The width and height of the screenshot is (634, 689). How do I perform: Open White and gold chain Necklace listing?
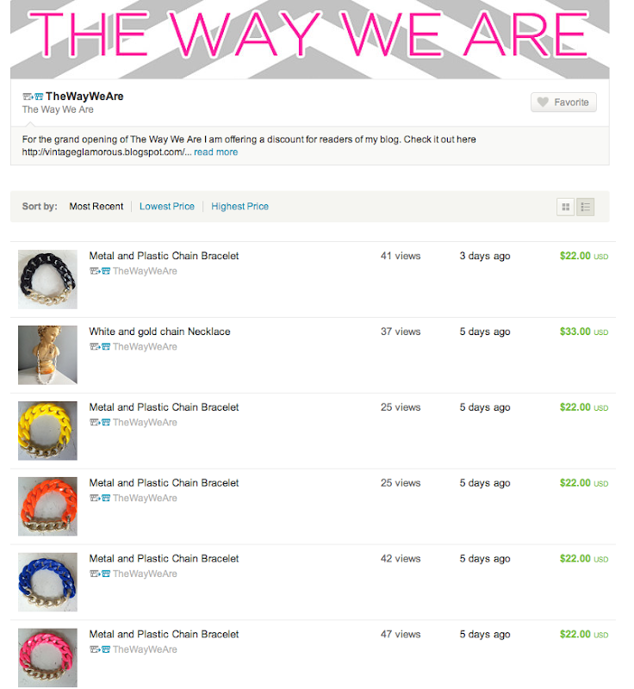coord(159,332)
